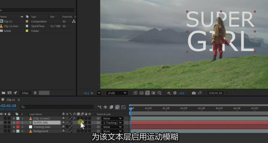Toggle the Hide Shy Layers timeline button
The image size is (268, 143).
pyautogui.click(x=105, y=107)
